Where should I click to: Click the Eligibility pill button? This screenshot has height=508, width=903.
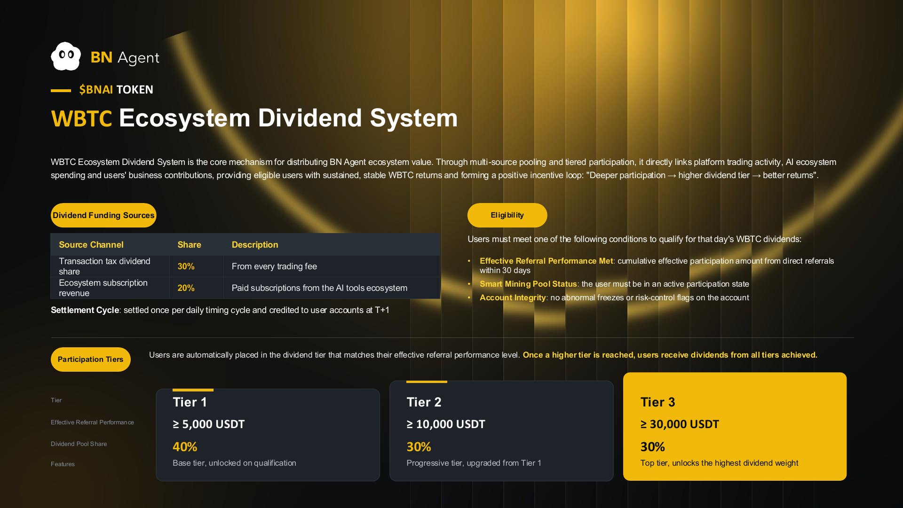(507, 215)
